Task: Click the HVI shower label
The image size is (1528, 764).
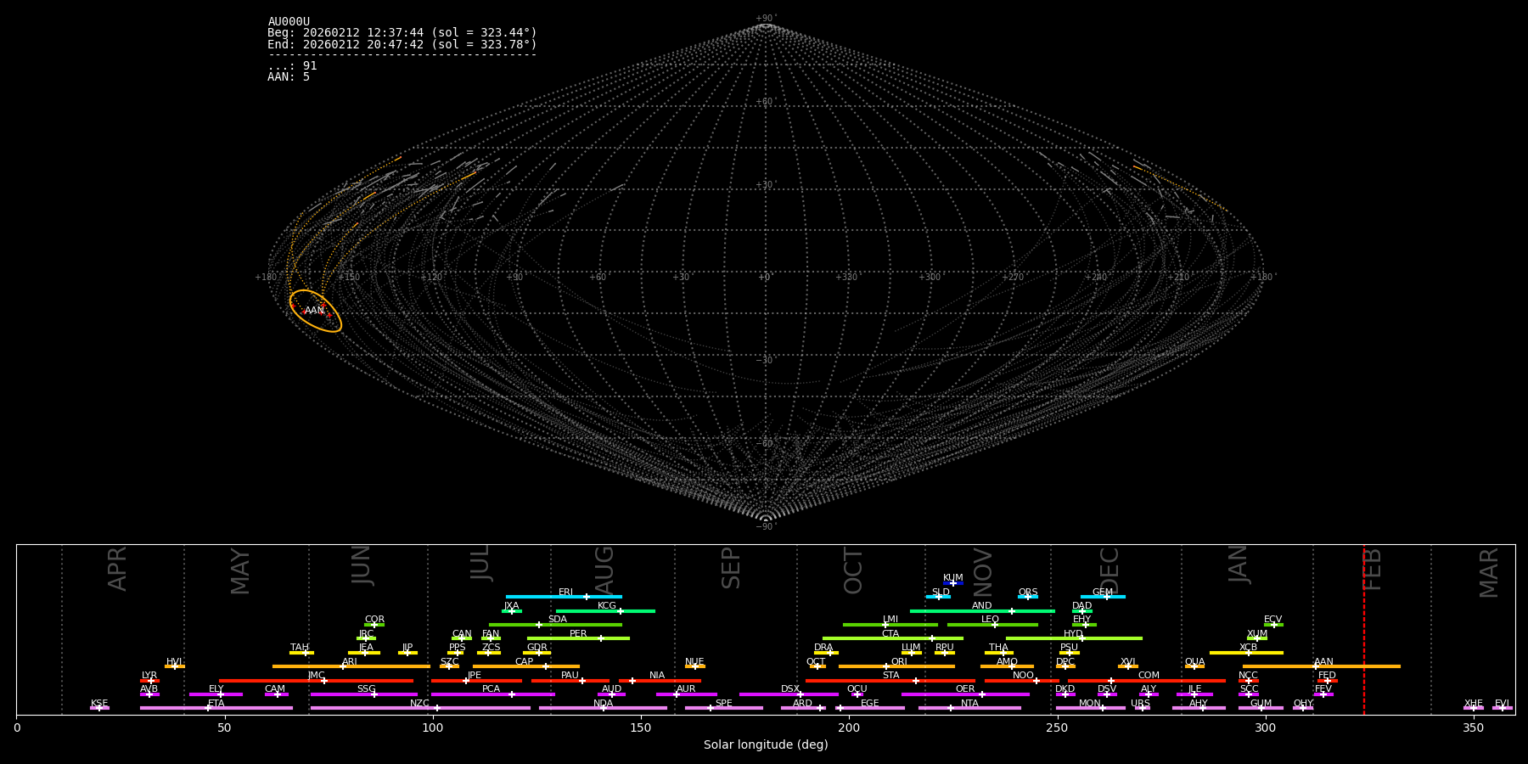Action: pyautogui.click(x=174, y=662)
